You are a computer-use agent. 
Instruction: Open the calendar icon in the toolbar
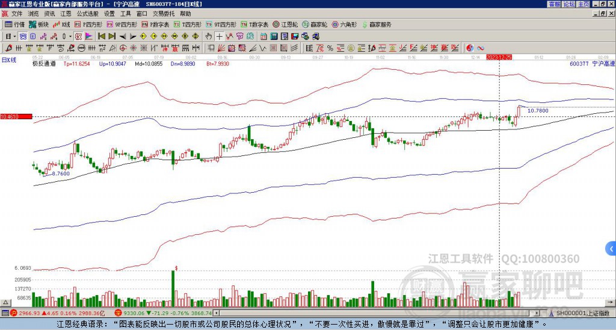point(263,36)
